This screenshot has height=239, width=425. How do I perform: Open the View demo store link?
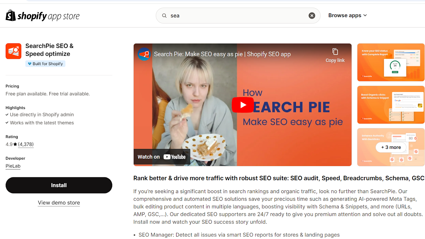click(59, 203)
